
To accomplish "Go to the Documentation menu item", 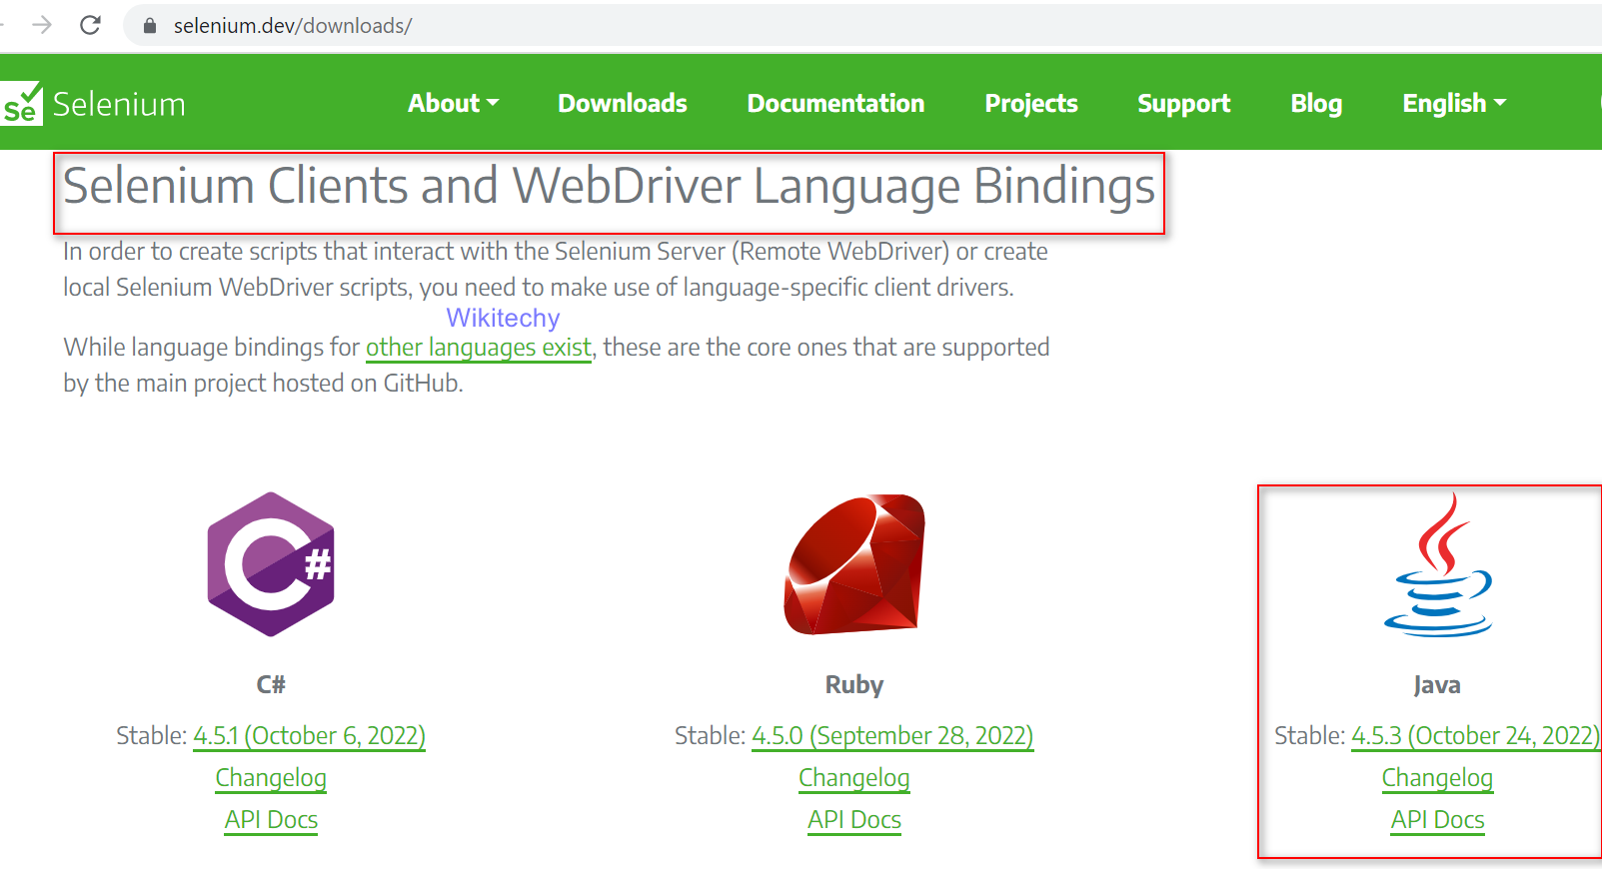I will (835, 103).
